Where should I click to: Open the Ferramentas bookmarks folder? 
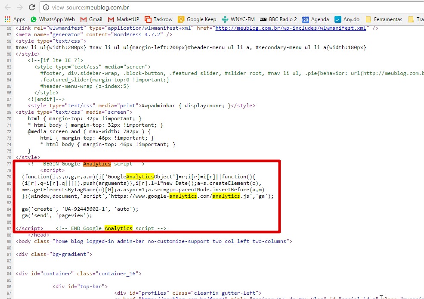point(368,19)
